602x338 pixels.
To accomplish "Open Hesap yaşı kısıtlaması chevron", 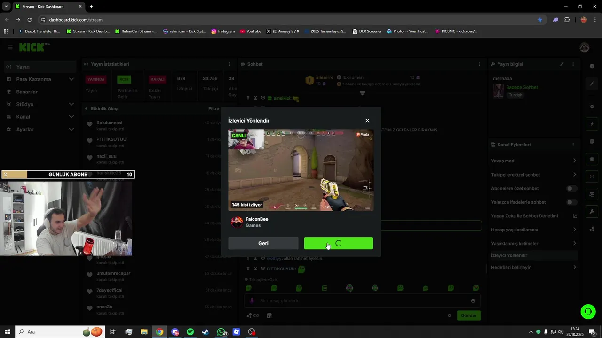I will [574, 230].
